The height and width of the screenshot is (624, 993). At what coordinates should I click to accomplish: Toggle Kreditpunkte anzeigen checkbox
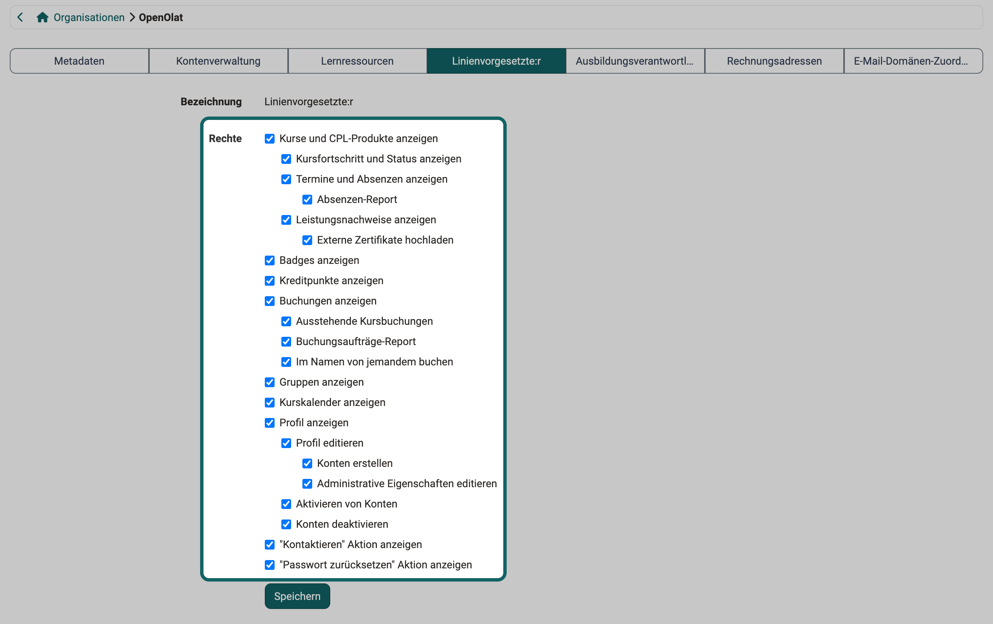[270, 281]
